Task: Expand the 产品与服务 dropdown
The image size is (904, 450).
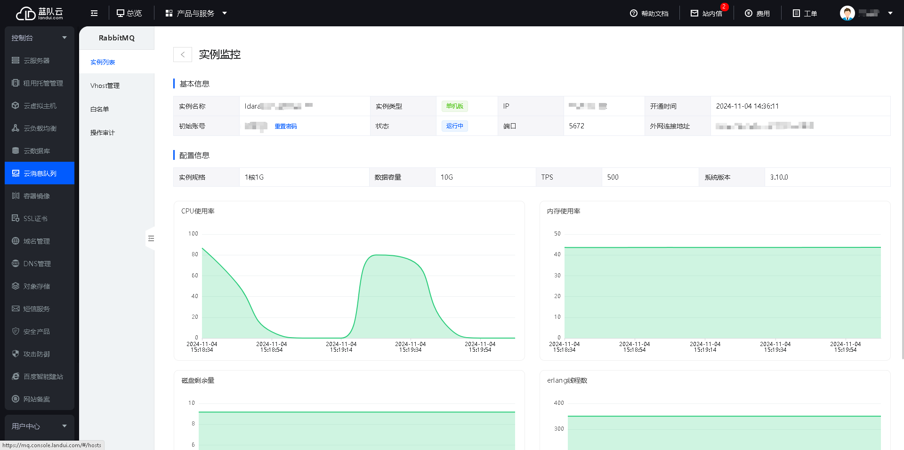Action: pos(225,13)
